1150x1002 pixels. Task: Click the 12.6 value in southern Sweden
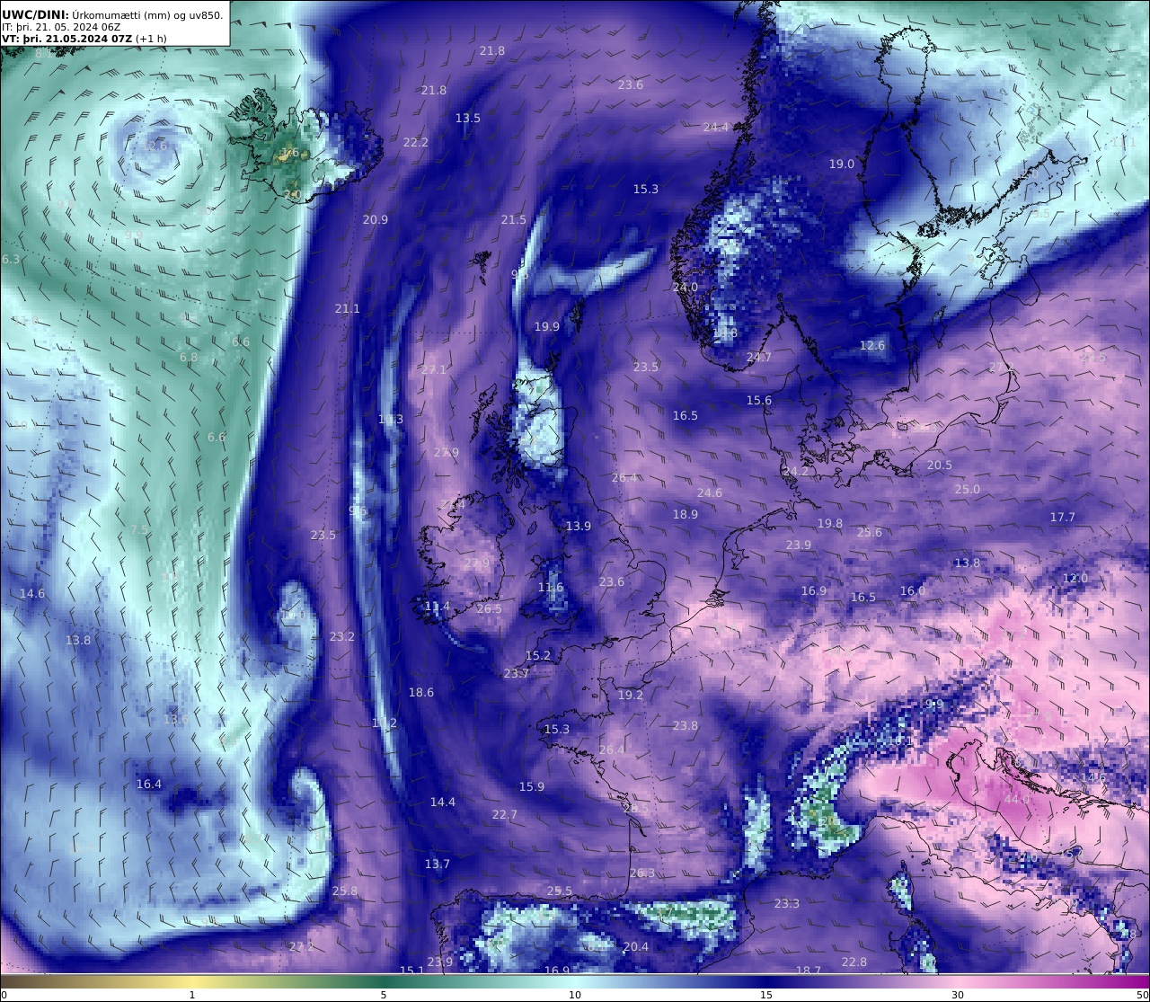click(x=872, y=346)
